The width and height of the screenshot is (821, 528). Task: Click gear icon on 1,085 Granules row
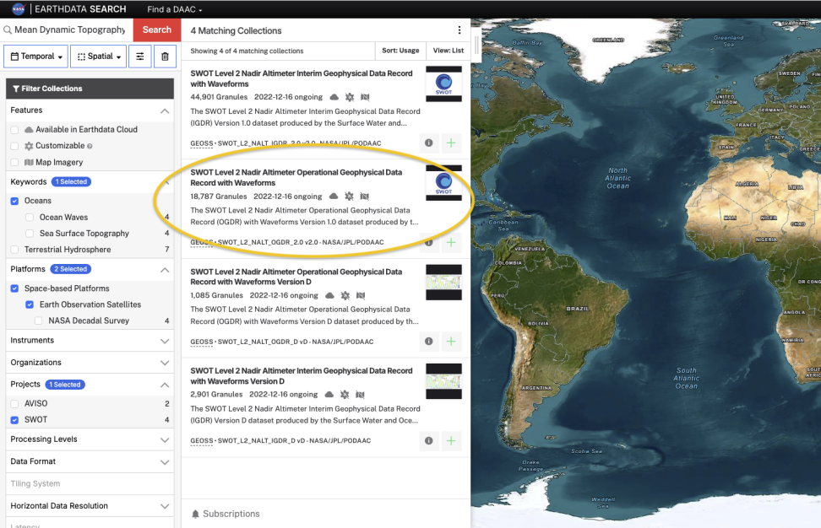click(x=345, y=295)
